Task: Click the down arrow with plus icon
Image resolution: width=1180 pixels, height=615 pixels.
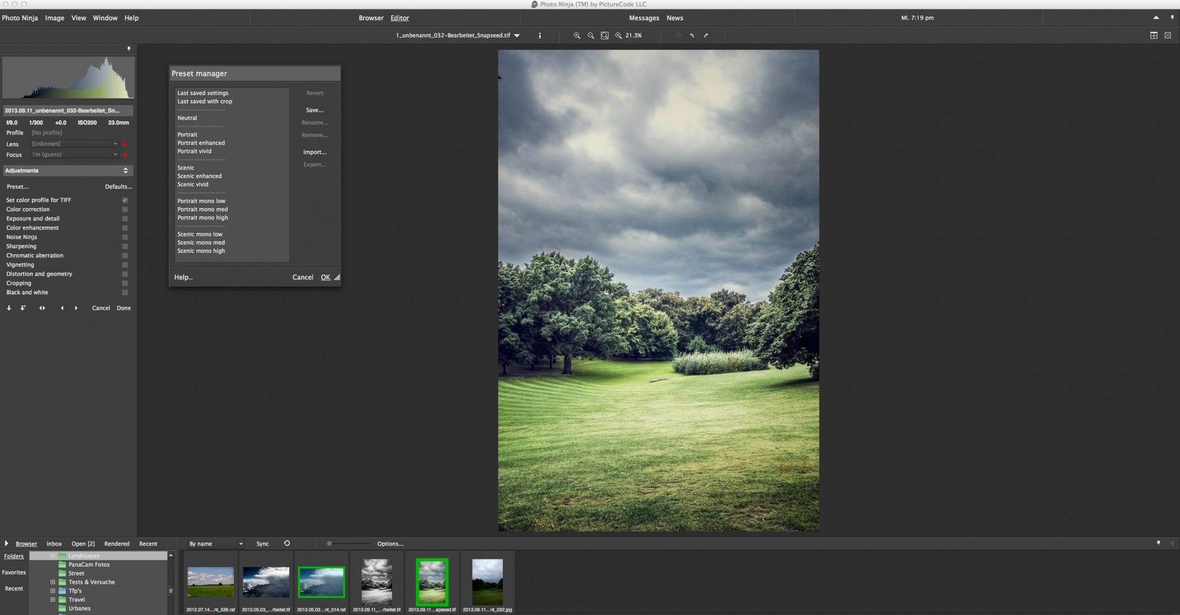Action: click(23, 308)
